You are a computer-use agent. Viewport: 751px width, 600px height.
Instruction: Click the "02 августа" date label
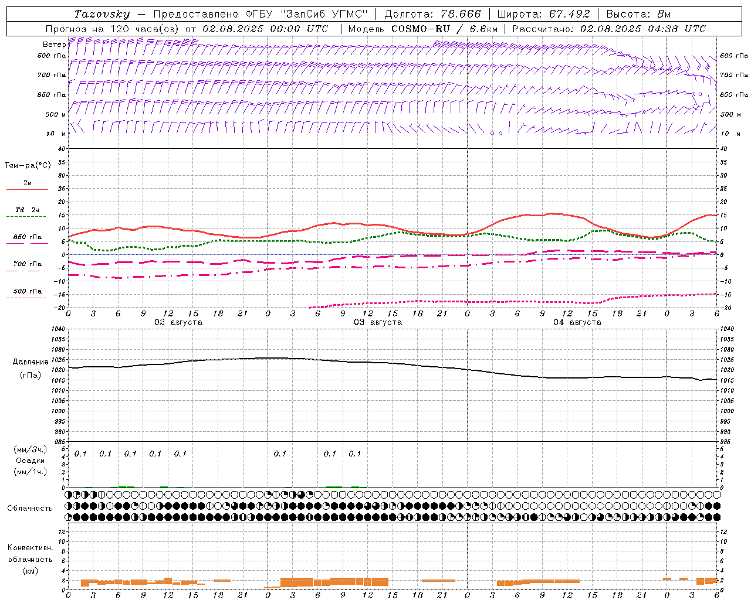tap(178, 322)
